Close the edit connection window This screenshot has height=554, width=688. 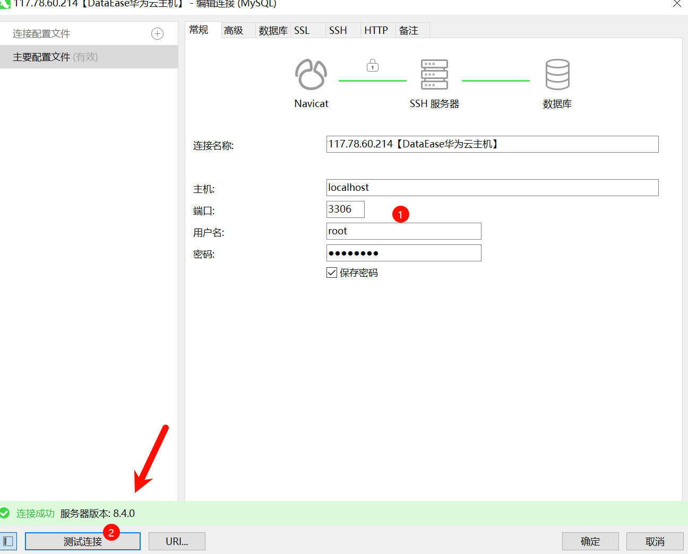coord(677,4)
